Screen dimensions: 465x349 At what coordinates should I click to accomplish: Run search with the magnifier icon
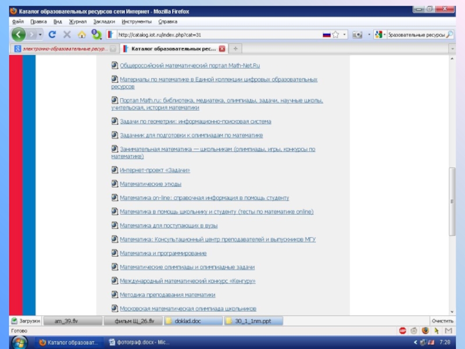tap(449, 34)
